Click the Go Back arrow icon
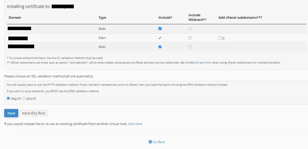 150,142
